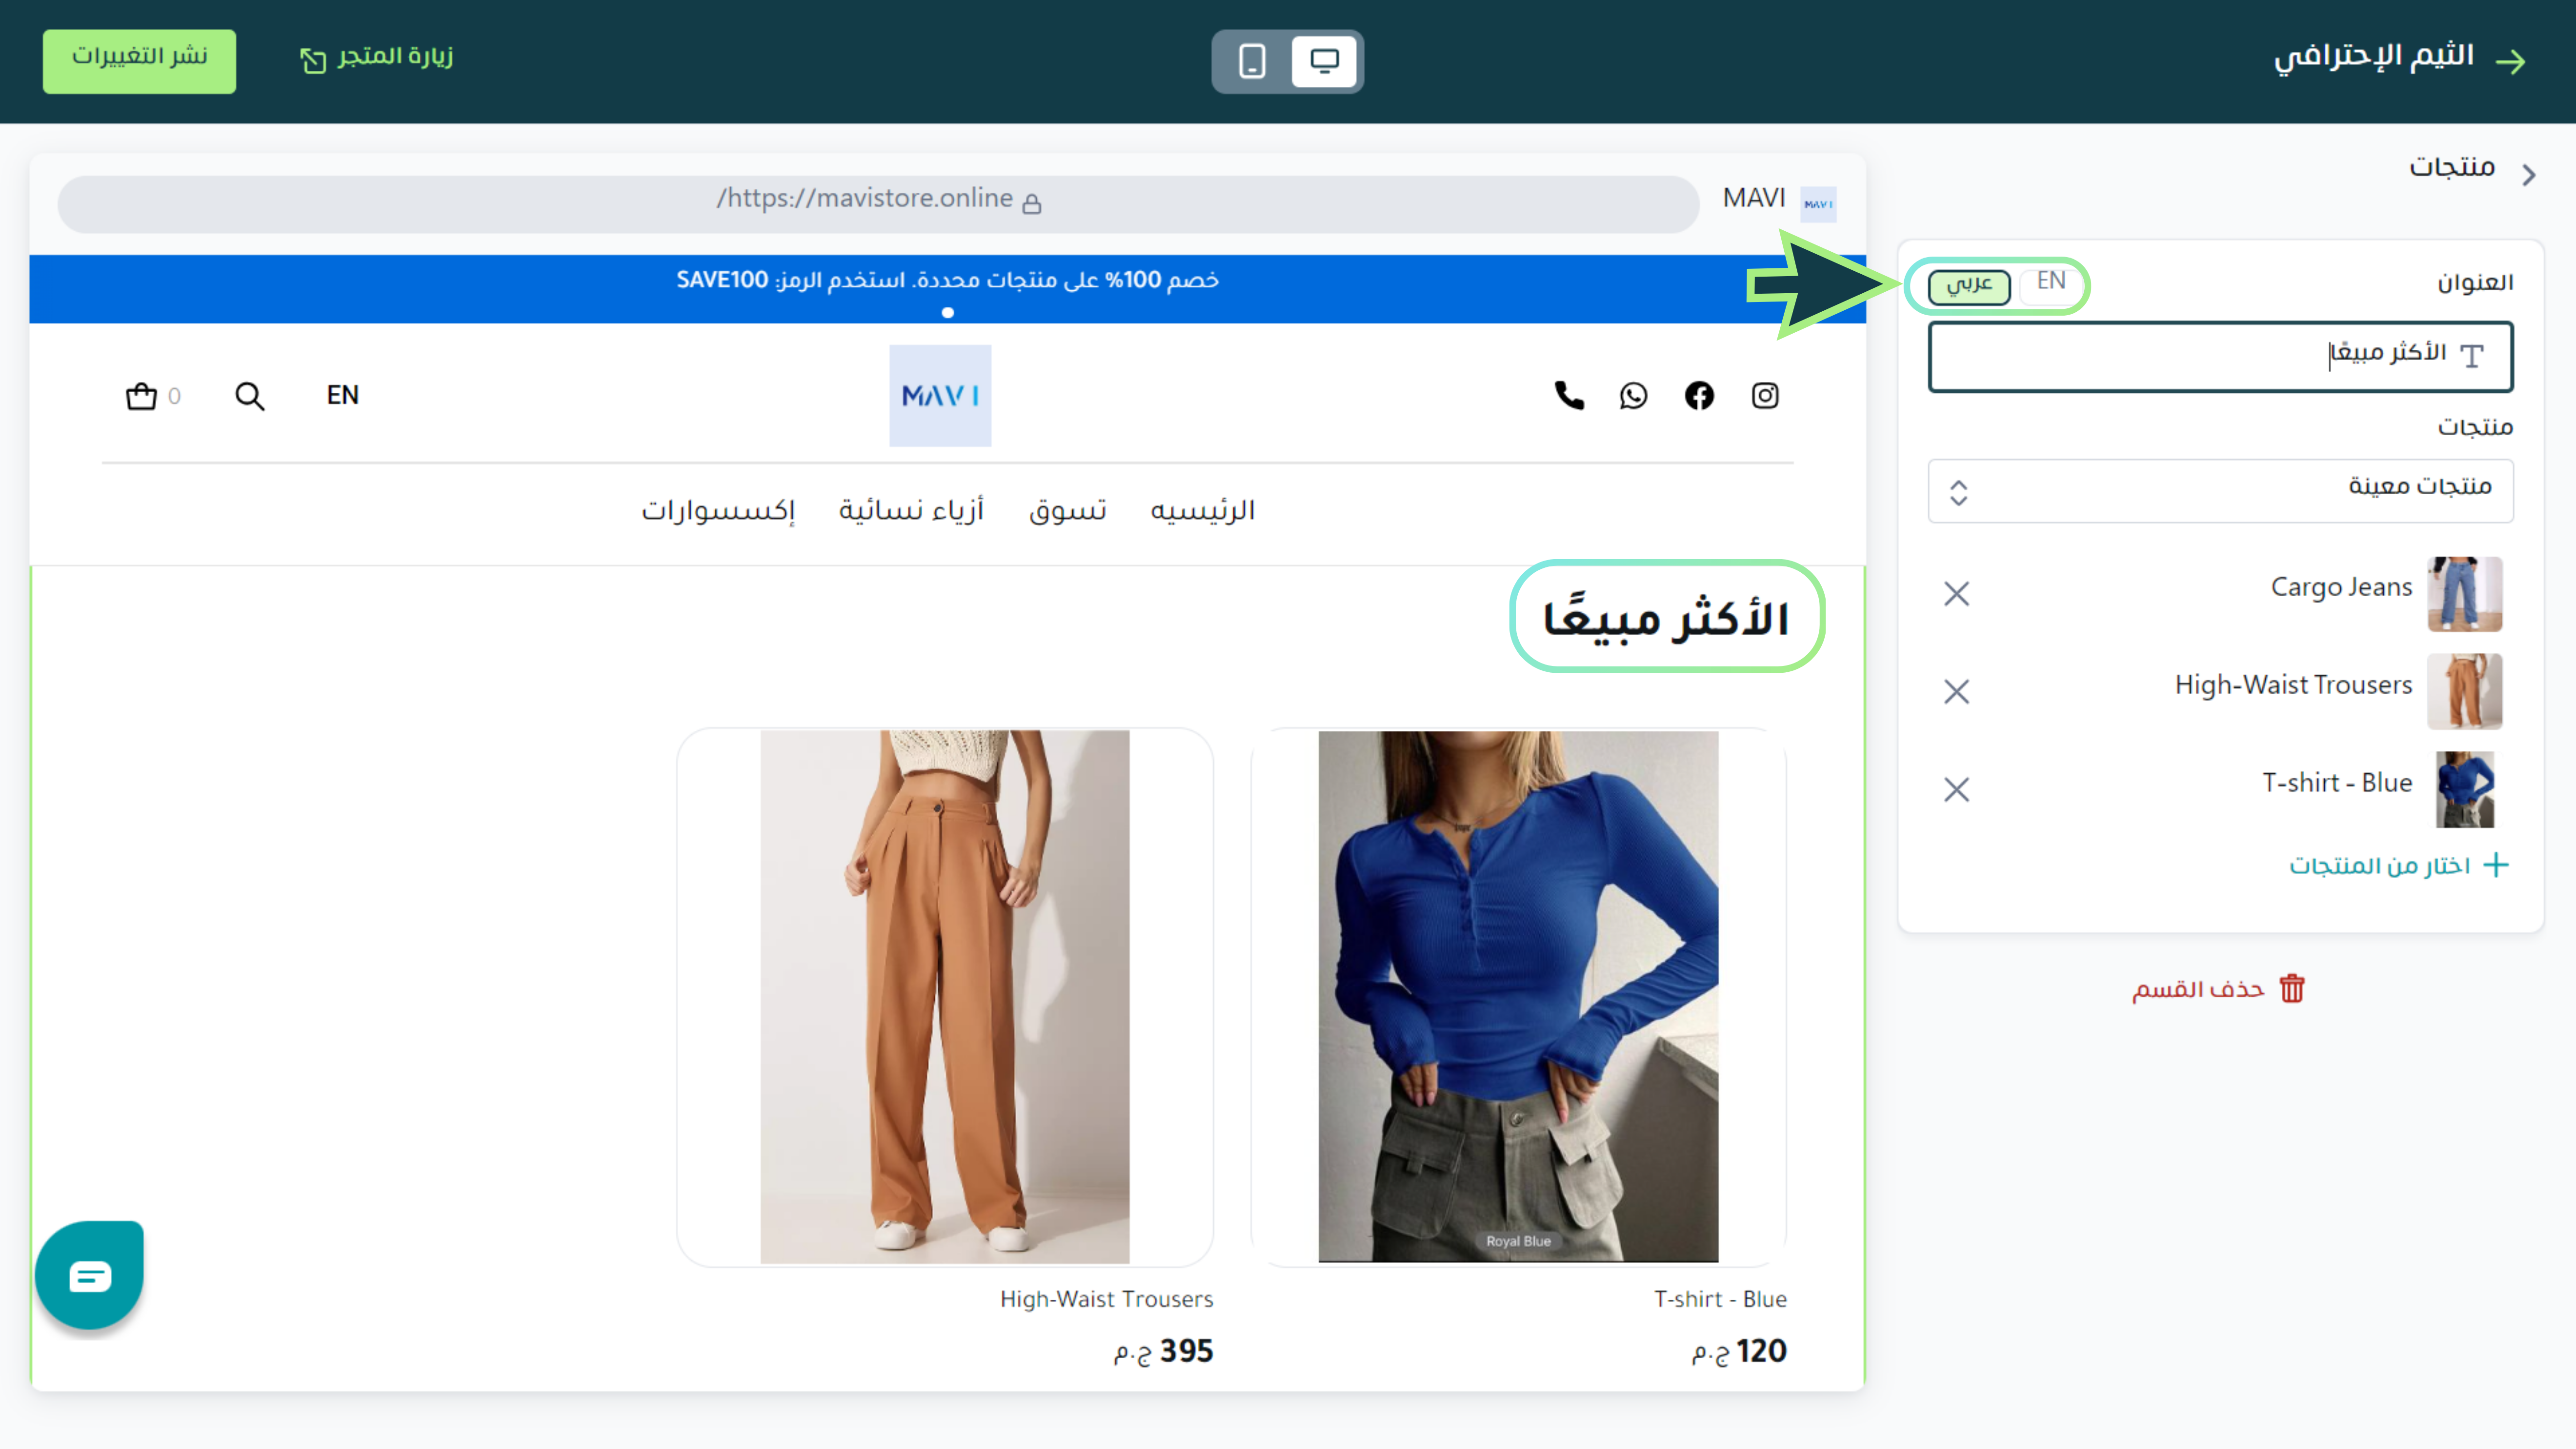Switch preview to desktop view
Image resolution: width=2576 pixels, height=1449 pixels.
pos(1324,61)
